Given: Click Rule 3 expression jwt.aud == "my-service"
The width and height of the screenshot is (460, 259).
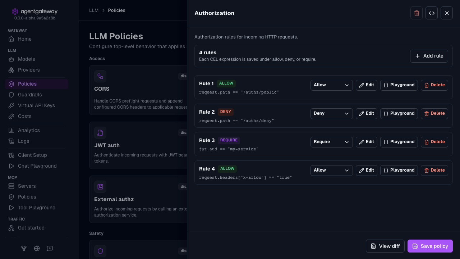Looking at the screenshot, I should pos(229,149).
